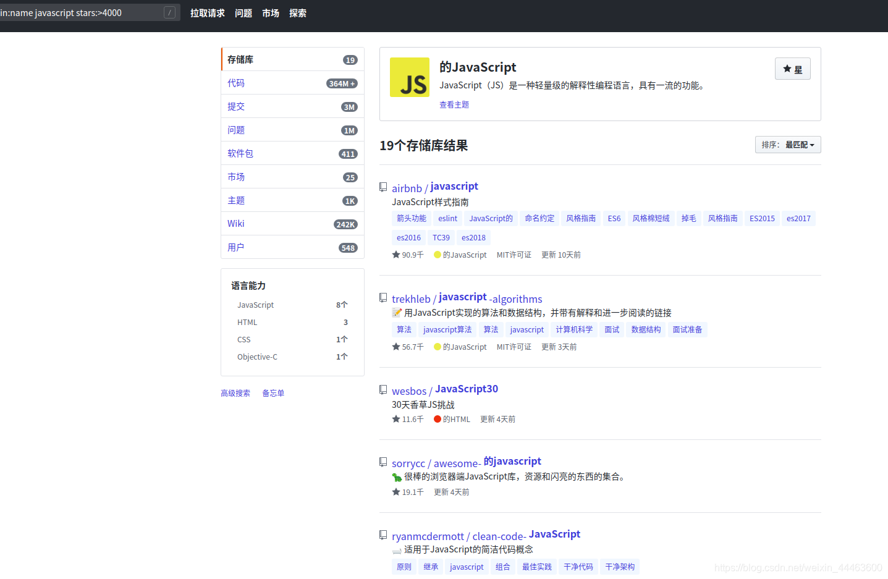Filter results by HTML language
888x579 pixels.
point(292,322)
